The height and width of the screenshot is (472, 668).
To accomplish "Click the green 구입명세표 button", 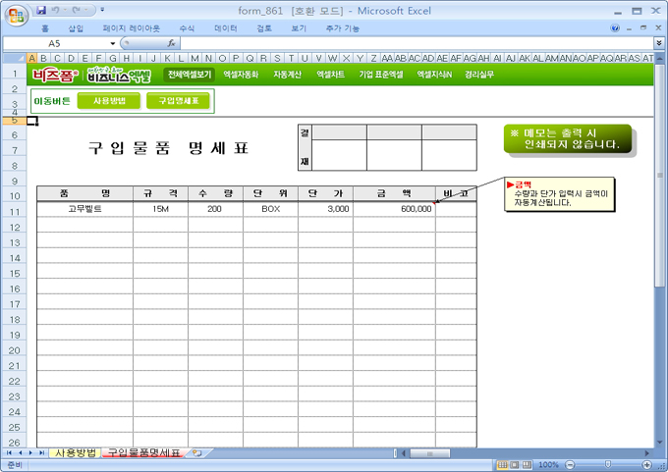I will click(179, 100).
